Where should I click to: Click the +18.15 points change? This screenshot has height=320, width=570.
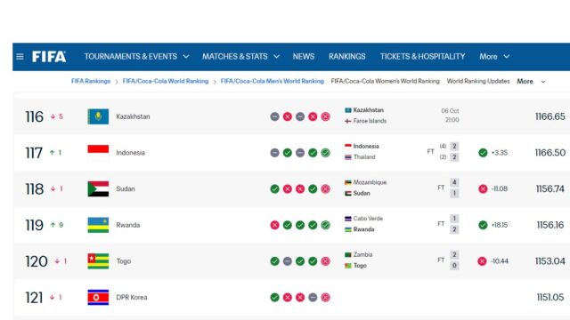click(500, 225)
